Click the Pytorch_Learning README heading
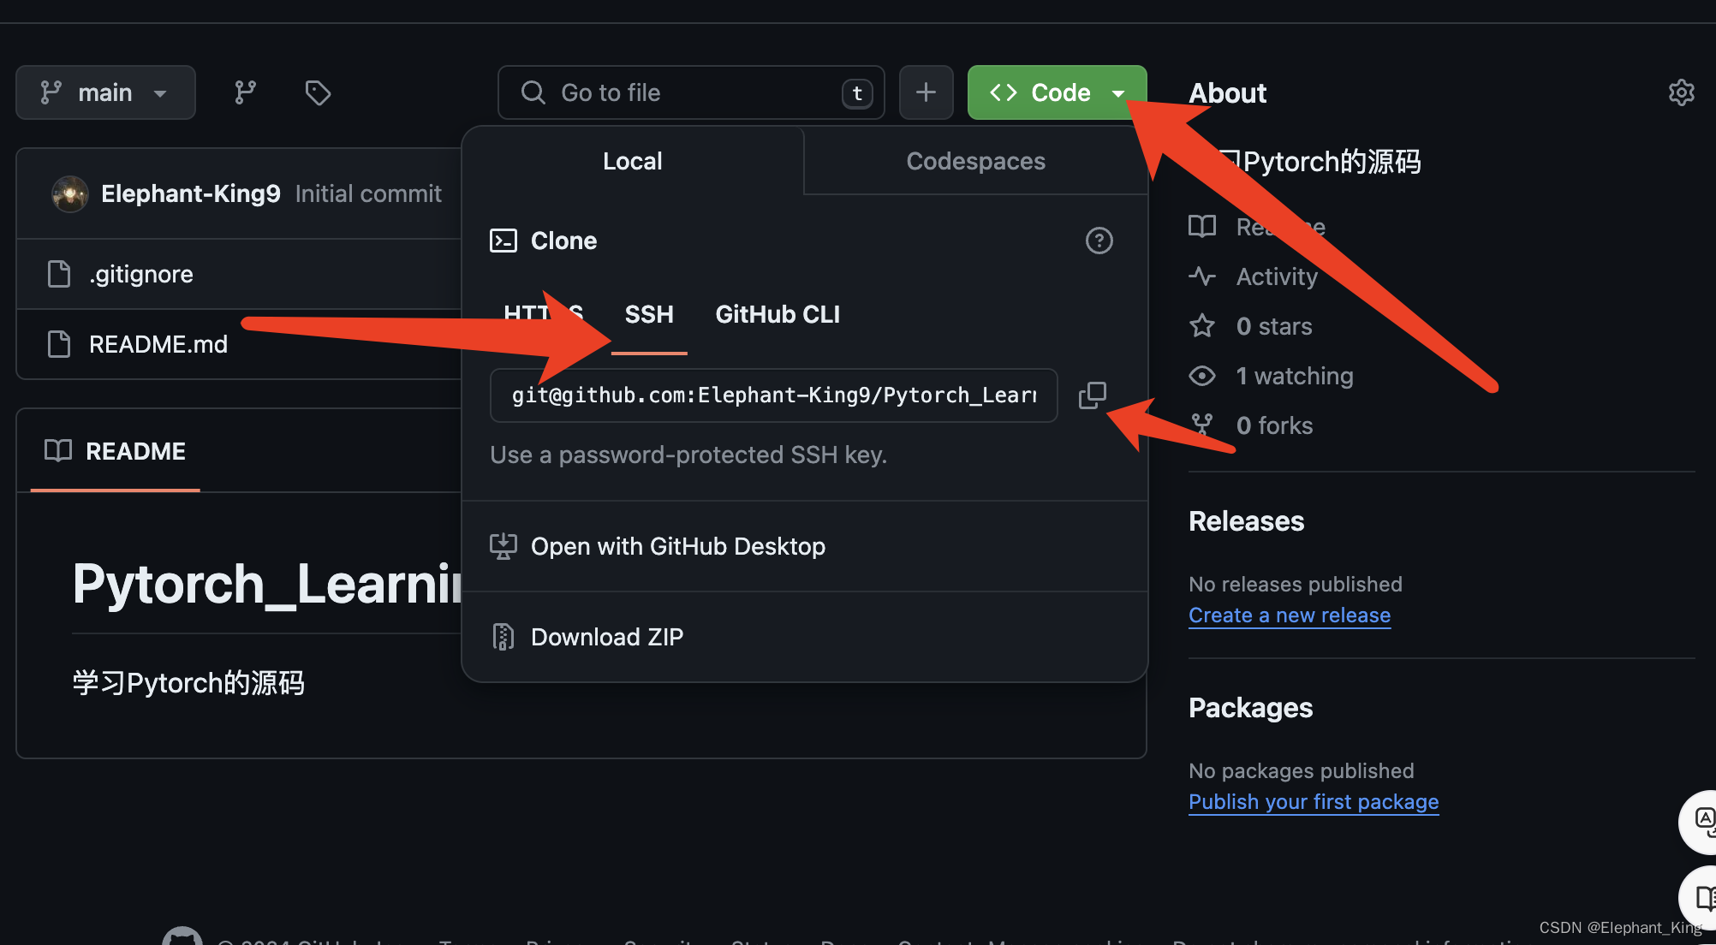1716x945 pixels. (x=267, y=584)
